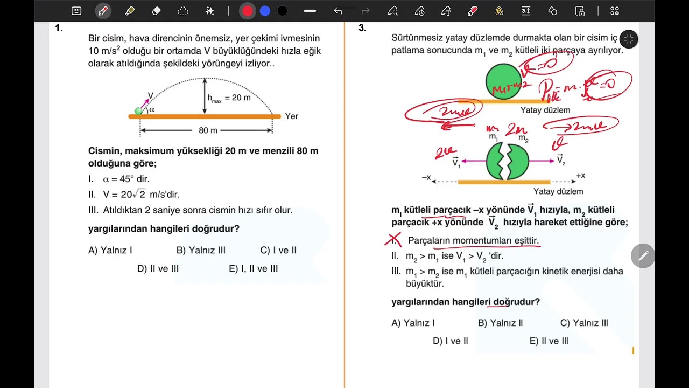This screenshot has height=388, width=689.
Task: Click the split green sphere in explosion diagram
Action: pos(507,161)
